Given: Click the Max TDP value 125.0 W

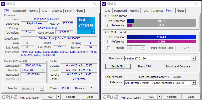Looking at the screenshot, I should point(68,23).
